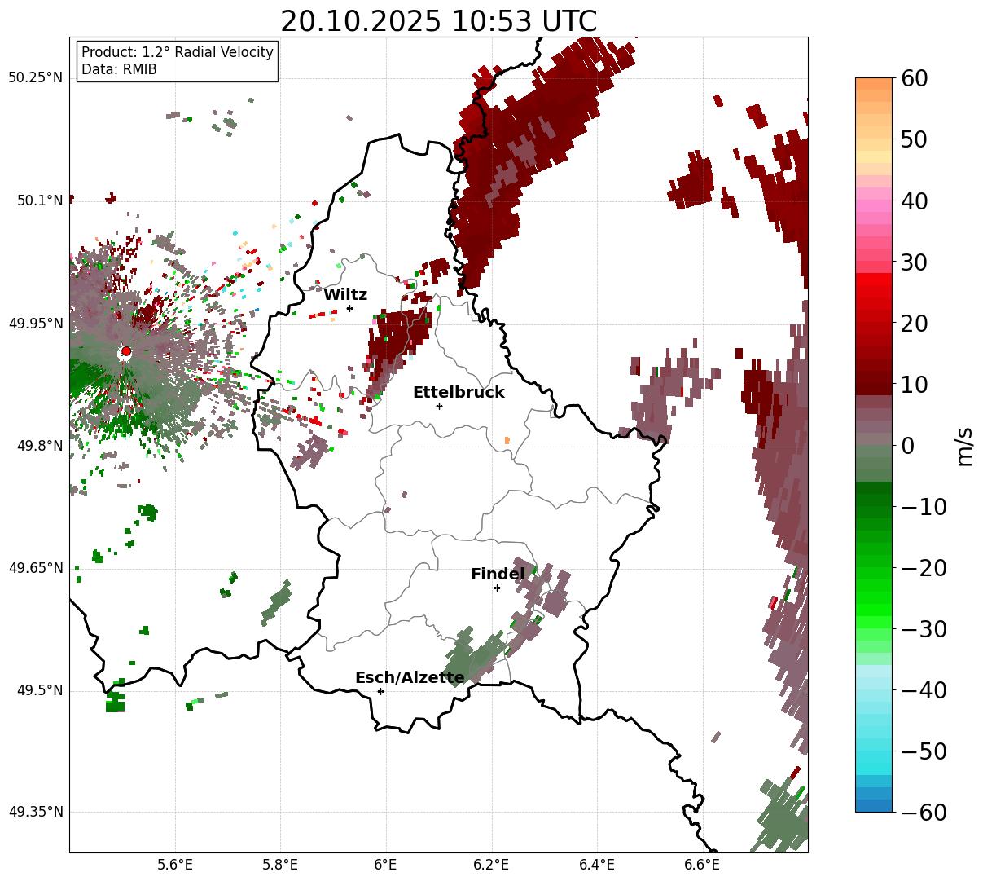Click the 50.25°N latitude label
This screenshot has height=881, width=983.
pyautogui.click(x=35, y=78)
